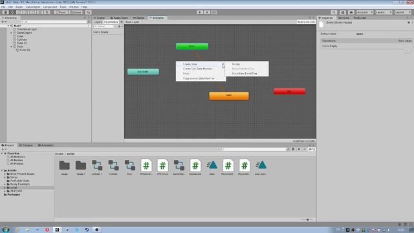The width and height of the screenshot is (414, 233).
Task: Open the File menu
Action: (x=3, y=7)
